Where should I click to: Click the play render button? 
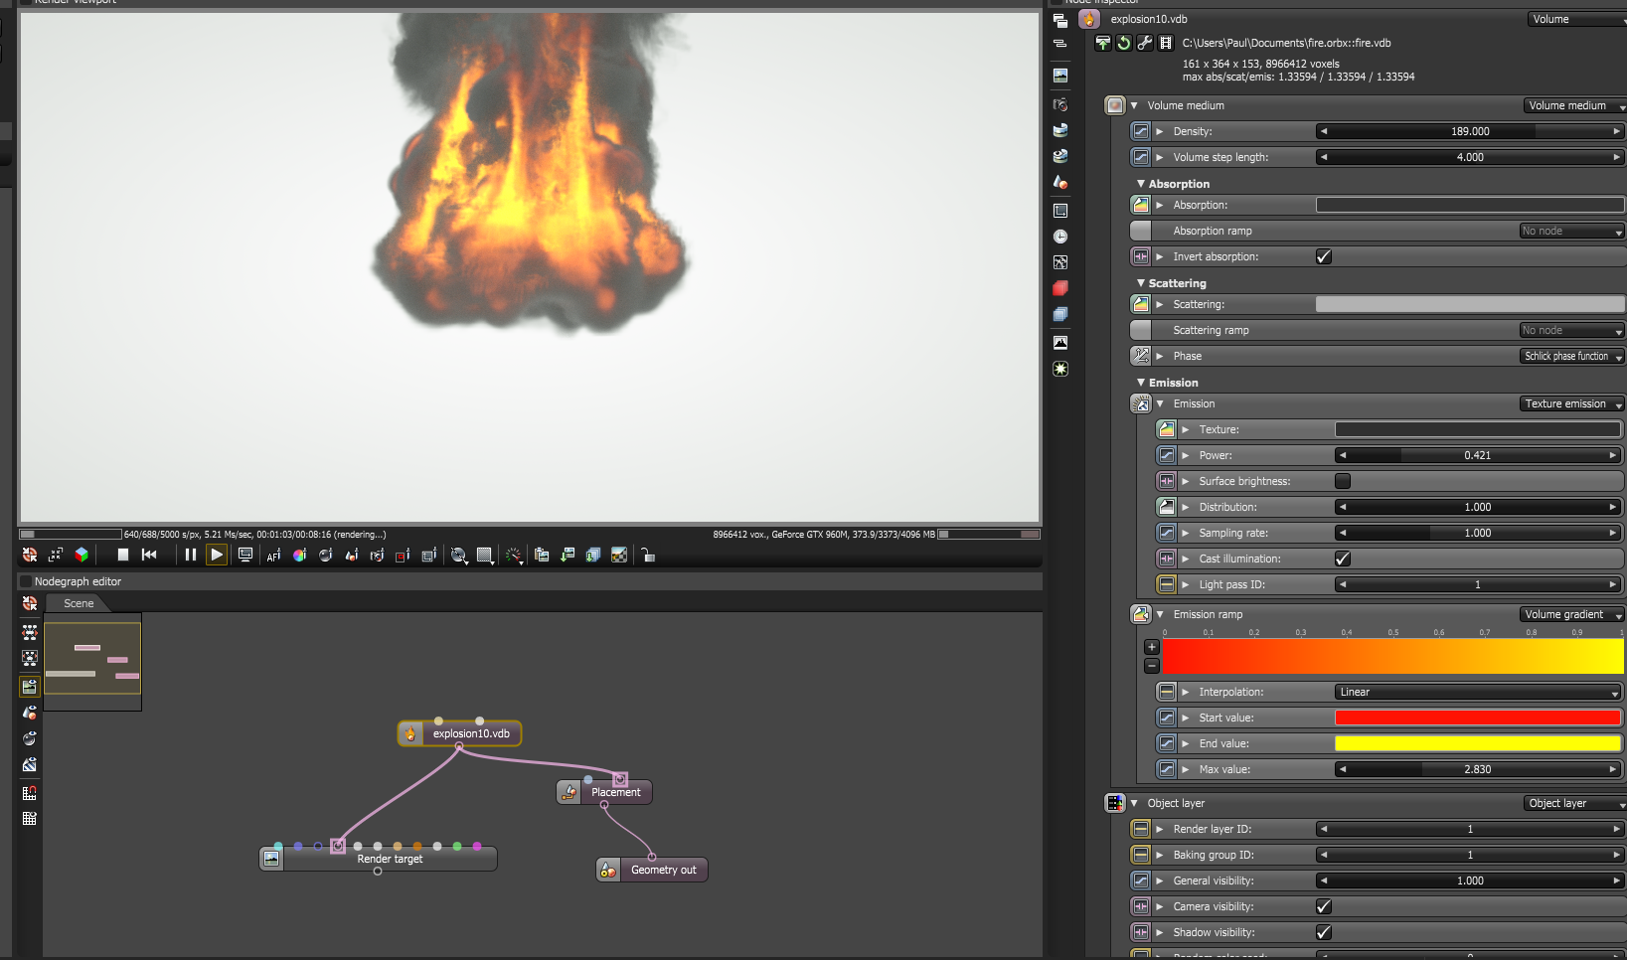(217, 555)
